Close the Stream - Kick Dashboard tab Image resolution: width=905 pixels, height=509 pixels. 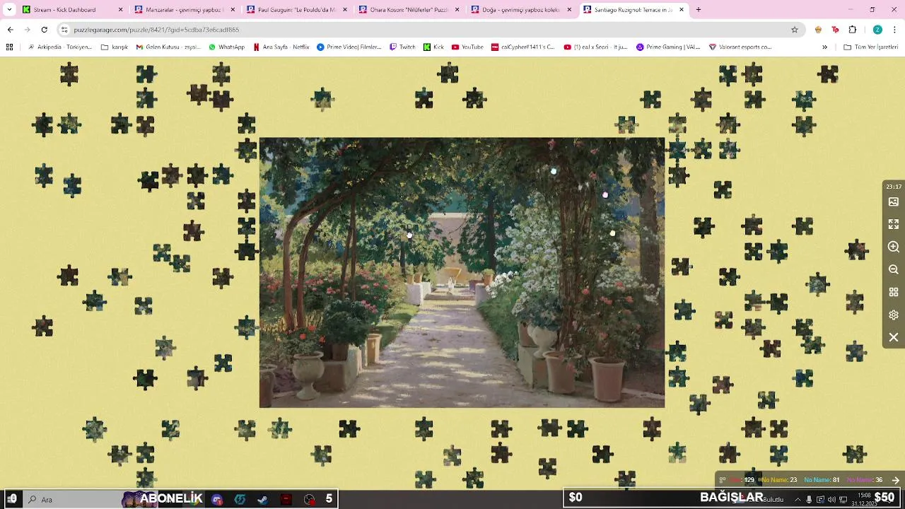click(120, 10)
